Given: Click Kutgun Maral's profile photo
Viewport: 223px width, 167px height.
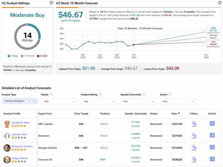Looking at the screenshot, I should (x=7, y=160).
